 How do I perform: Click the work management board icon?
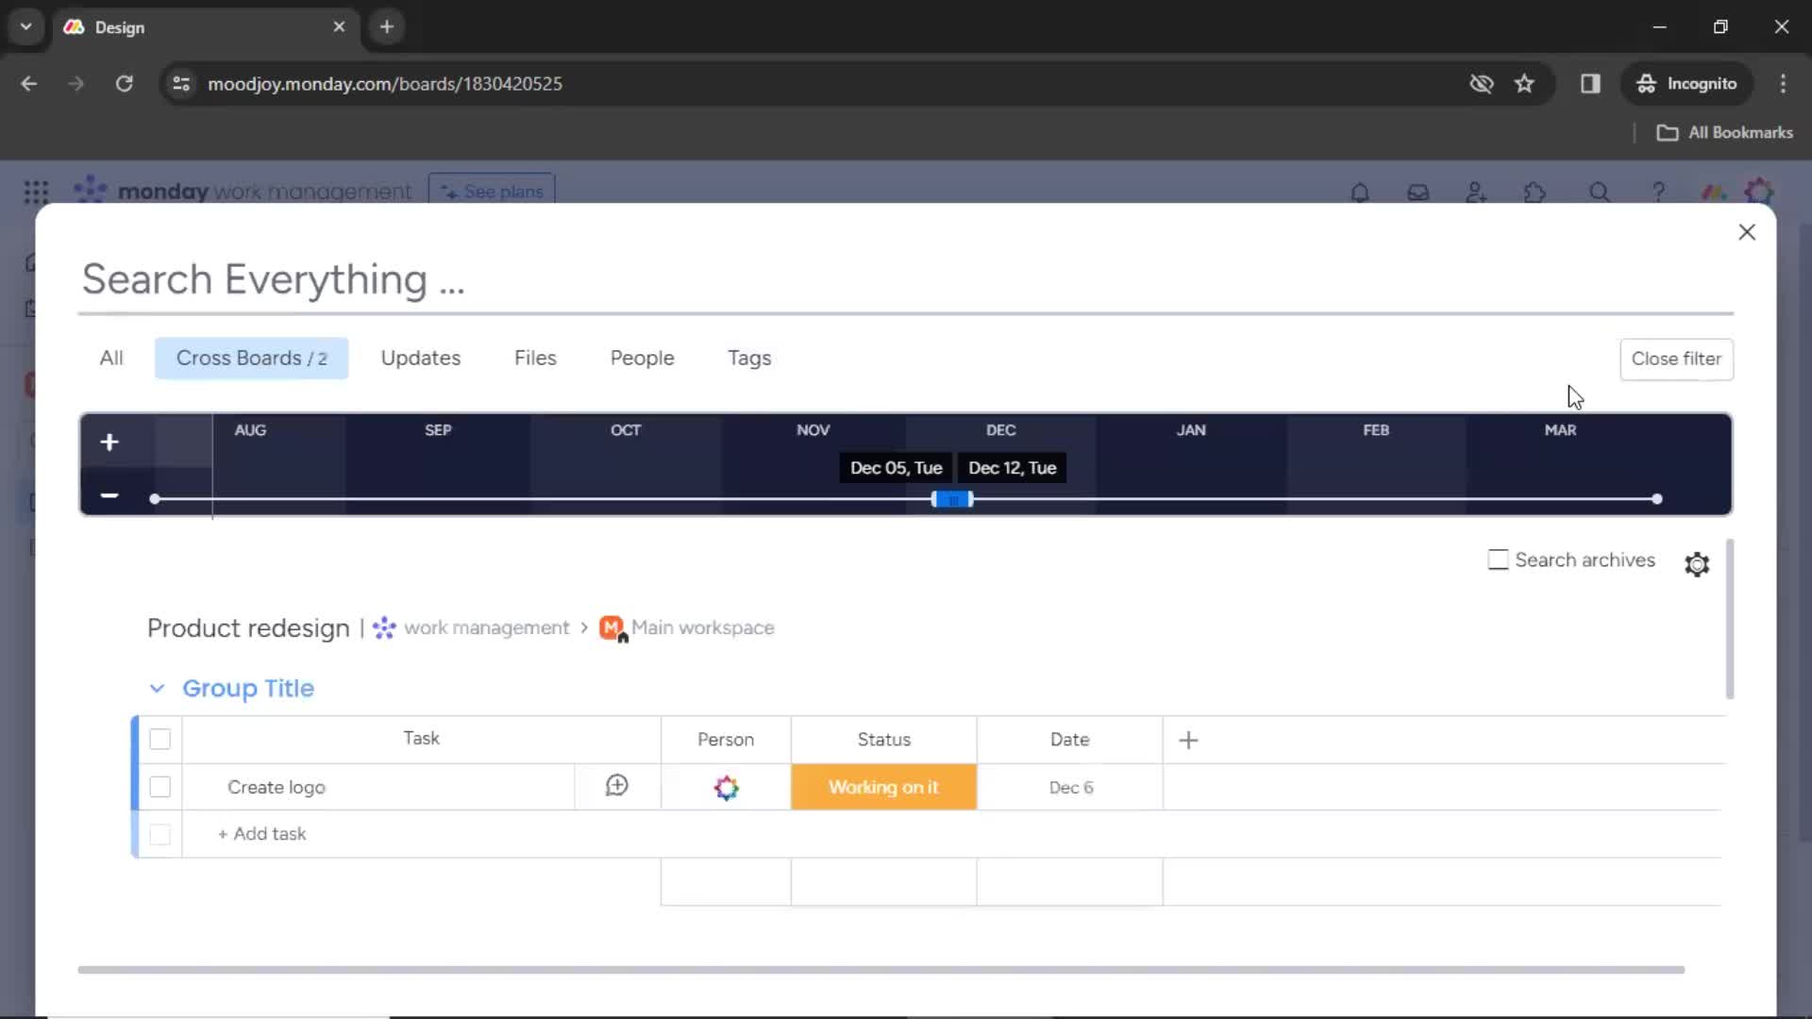point(383,627)
